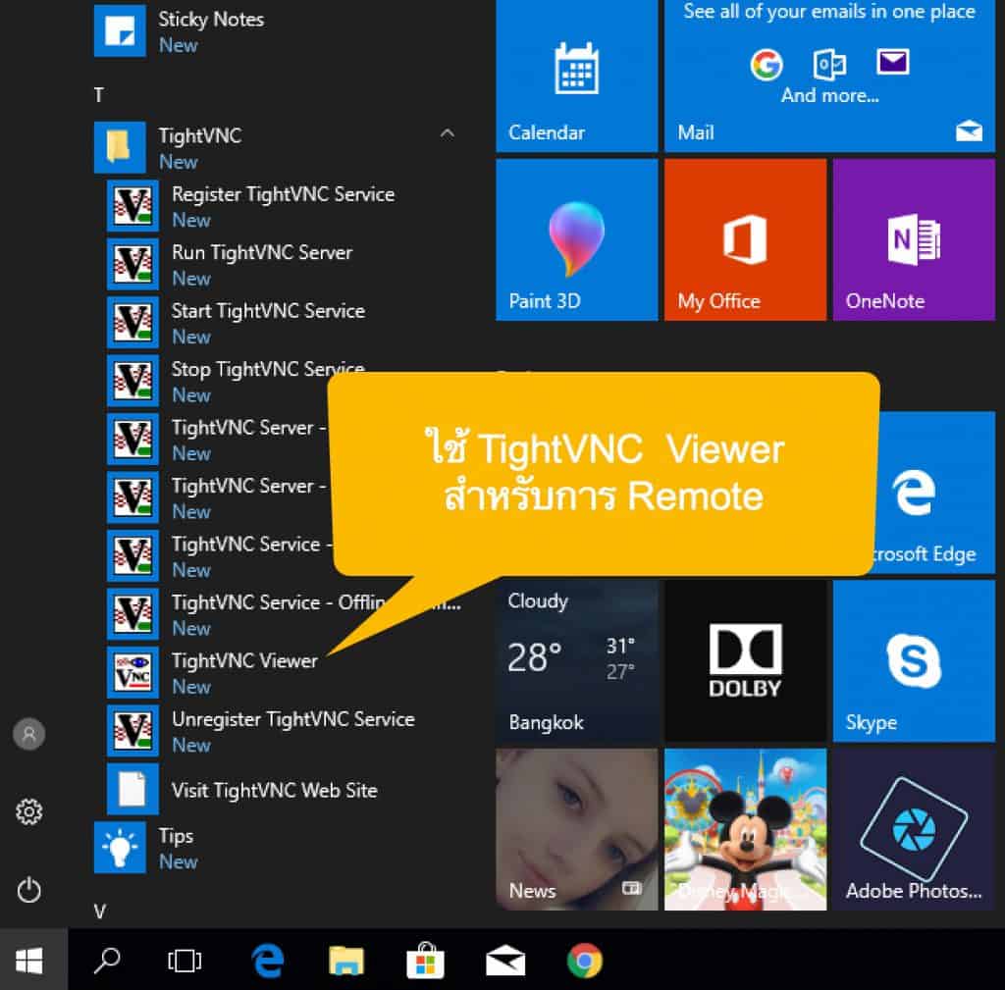1005x990 pixels.
Task: Open the Dolby app tile
Action: coord(745,659)
